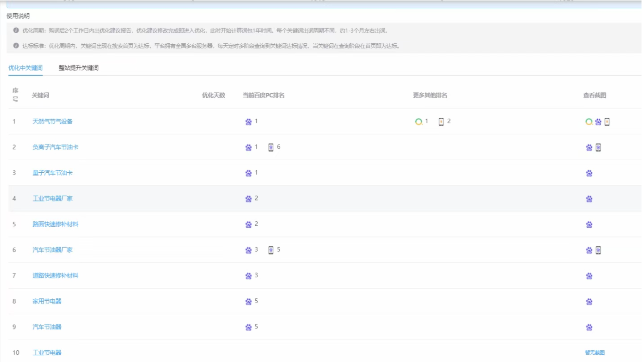Click the Baidu PC rank icon for 量子汽车节油卡
Viewport: 642px width, 362px height.
pos(249,173)
